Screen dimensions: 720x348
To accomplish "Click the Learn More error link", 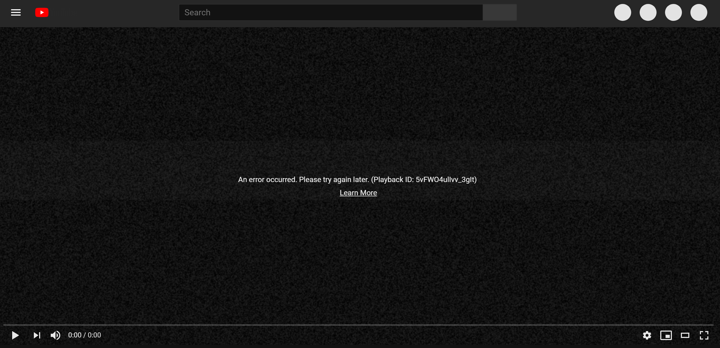I will point(357,192).
